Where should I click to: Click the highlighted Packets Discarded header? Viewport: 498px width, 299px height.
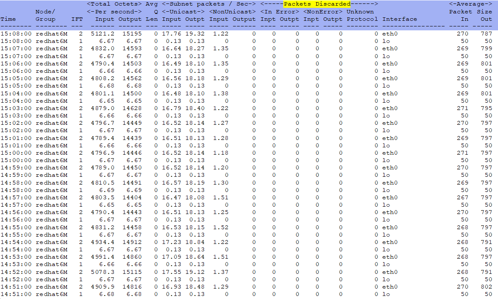(317, 4)
